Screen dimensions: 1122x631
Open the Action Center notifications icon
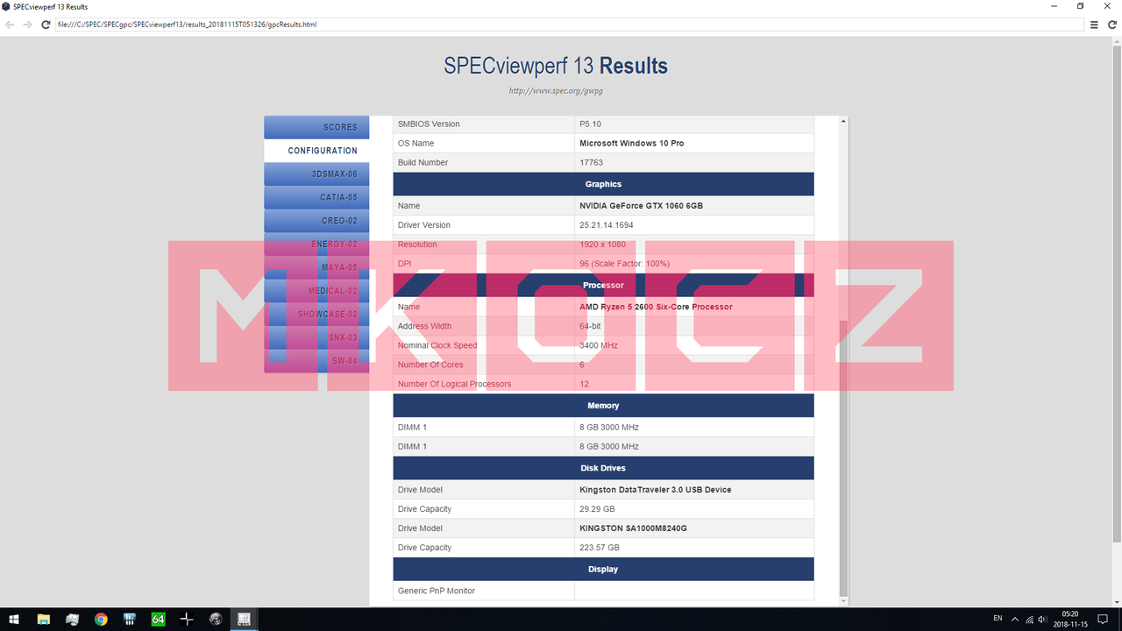tap(1101, 619)
